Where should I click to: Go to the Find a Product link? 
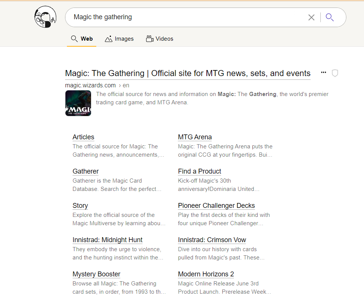[199, 171]
